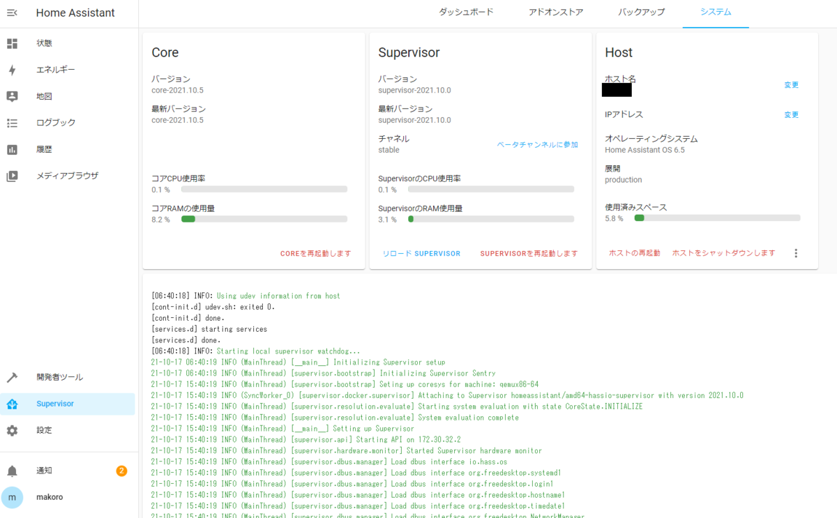Click the channel value stable
This screenshot has width=837, height=518.
click(x=389, y=150)
